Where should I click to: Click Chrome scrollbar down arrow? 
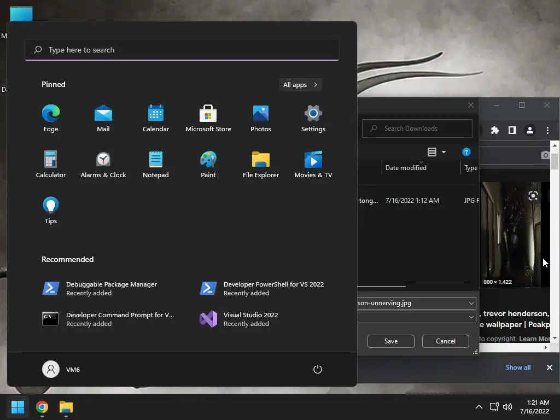coord(555,338)
